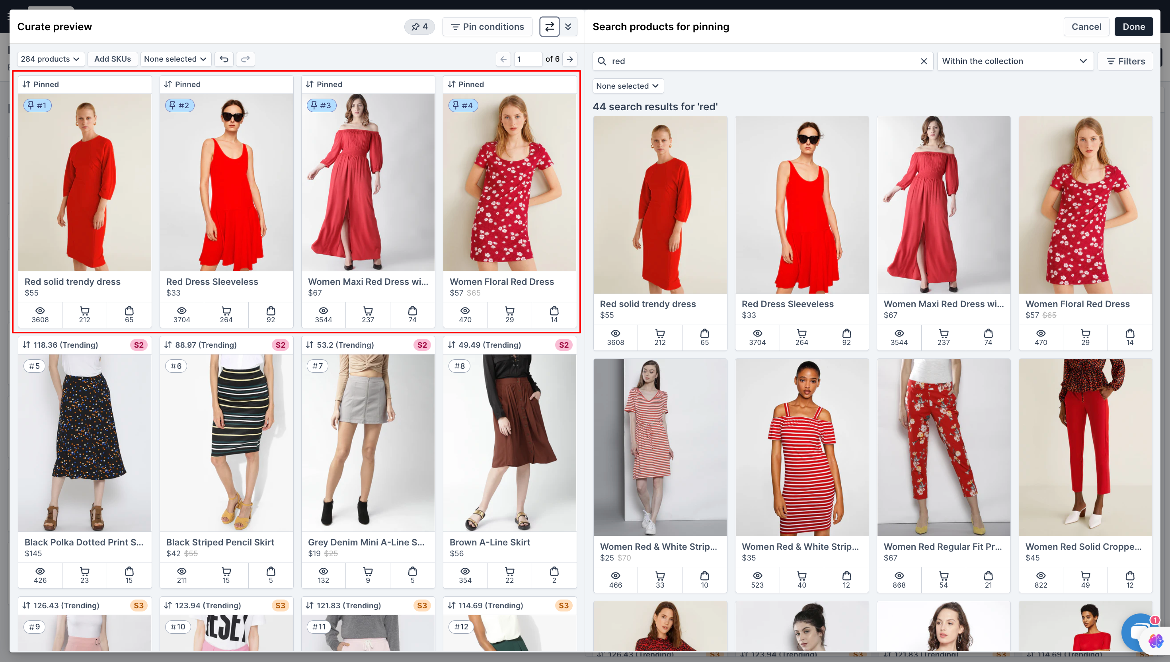The image size is (1170, 662).
Task: Click Done to finish pinning
Action: [1134, 27]
